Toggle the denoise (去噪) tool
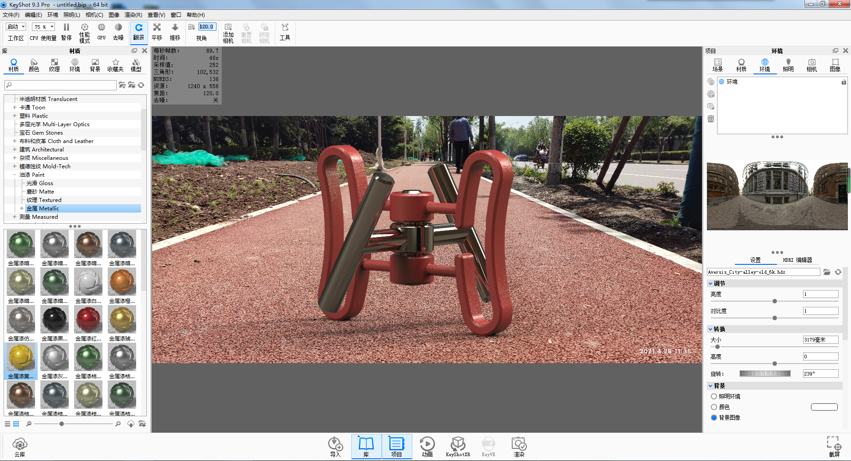The width and height of the screenshot is (851, 461). click(118, 32)
